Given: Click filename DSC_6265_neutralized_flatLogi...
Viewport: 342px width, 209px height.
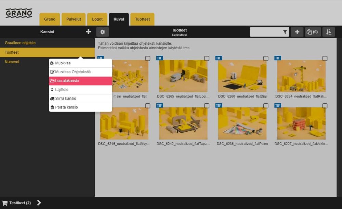Looking at the screenshot, I should click(183, 96).
